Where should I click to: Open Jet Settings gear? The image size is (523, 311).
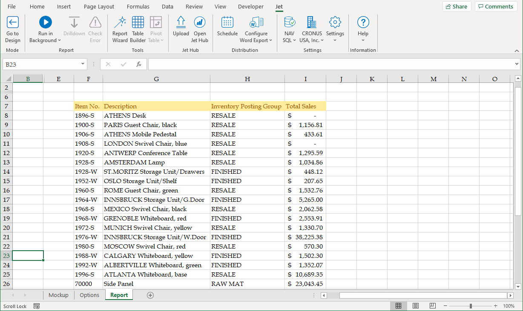point(335,22)
